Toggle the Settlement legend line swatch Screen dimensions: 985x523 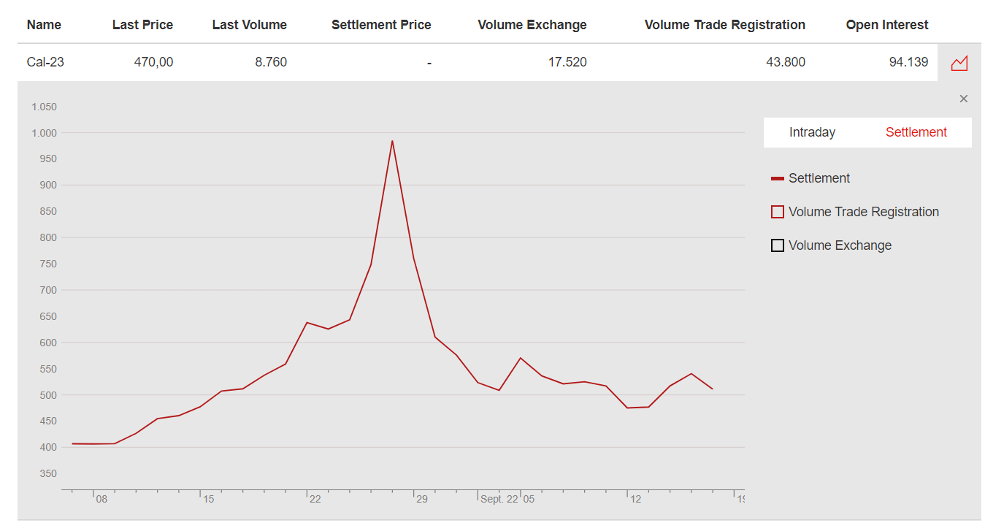778,178
